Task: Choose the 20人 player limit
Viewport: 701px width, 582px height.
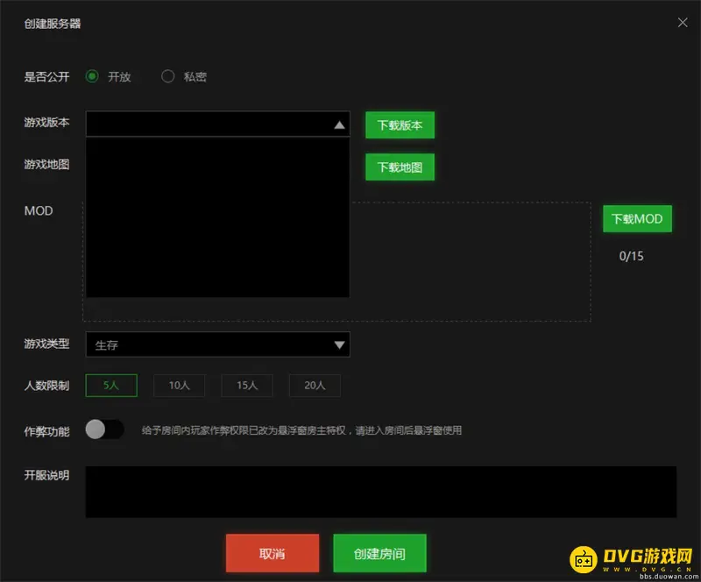Action: pyautogui.click(x=315, y=385)
